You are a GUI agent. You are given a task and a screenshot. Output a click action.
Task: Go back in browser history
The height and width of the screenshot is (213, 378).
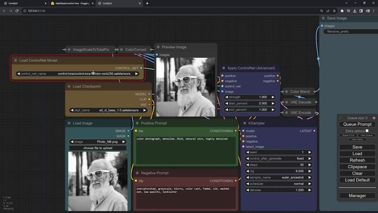point(4,11)
